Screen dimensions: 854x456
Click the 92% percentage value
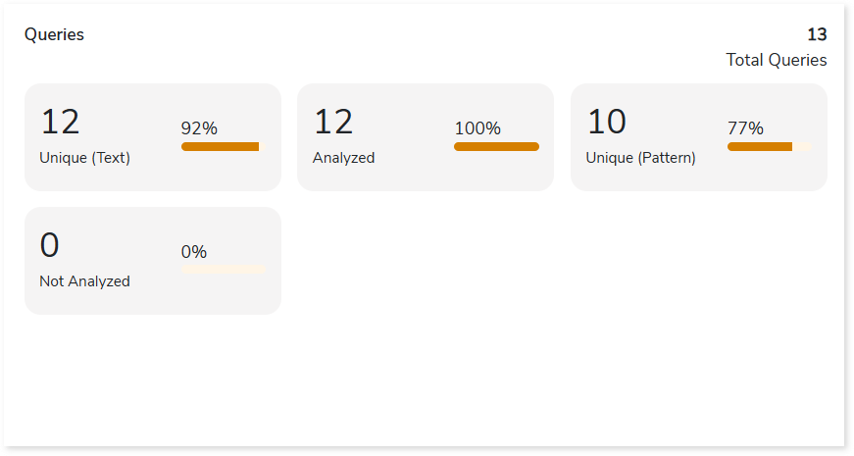199,128
